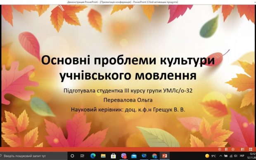
Task: Launch Microsoft Edge from the taskbar
Action: [93, 156]
